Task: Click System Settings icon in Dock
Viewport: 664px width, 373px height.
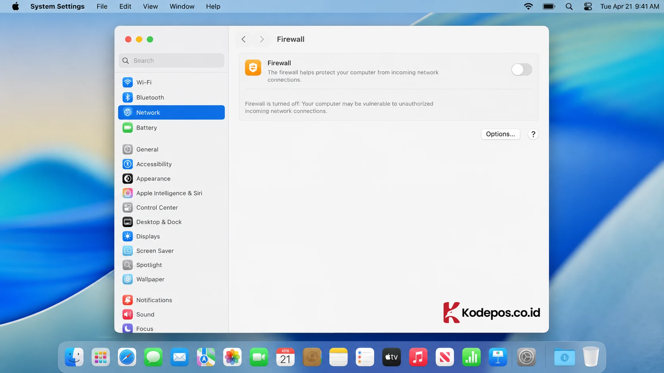Action: (527, 357)
